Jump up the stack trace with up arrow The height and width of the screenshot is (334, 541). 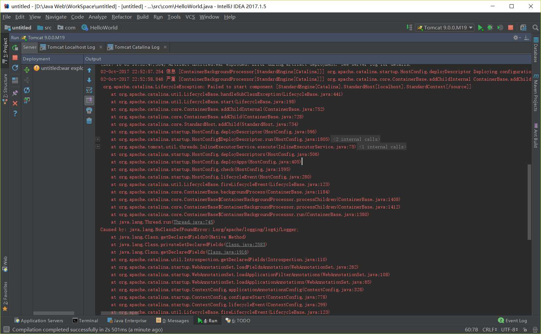[x=89, y=70]
